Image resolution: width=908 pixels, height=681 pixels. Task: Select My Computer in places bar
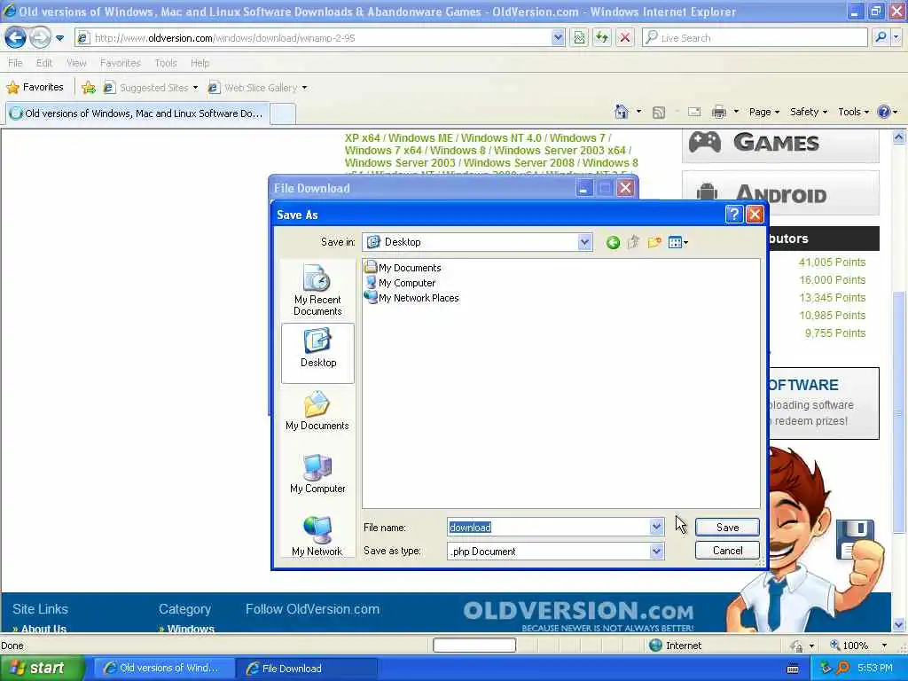pos(317,474)
